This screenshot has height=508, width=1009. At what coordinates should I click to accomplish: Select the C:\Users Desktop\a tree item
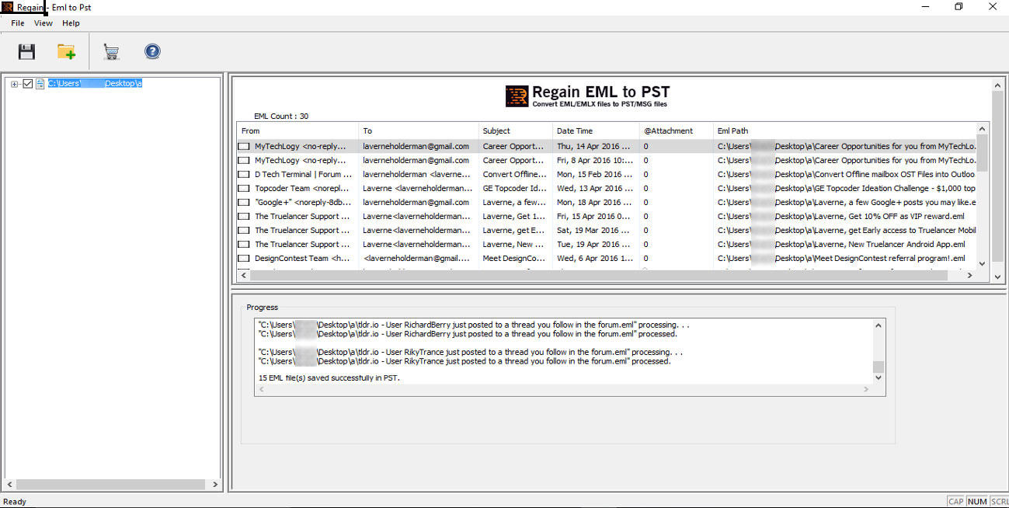pos(95,83)
